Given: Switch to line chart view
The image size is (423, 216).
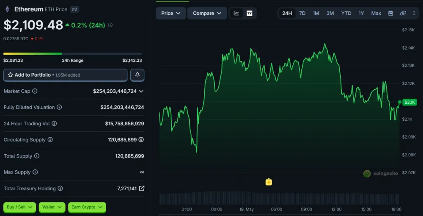Looking at the screenshot, I should pyautogui.click(x=236, y=13).
